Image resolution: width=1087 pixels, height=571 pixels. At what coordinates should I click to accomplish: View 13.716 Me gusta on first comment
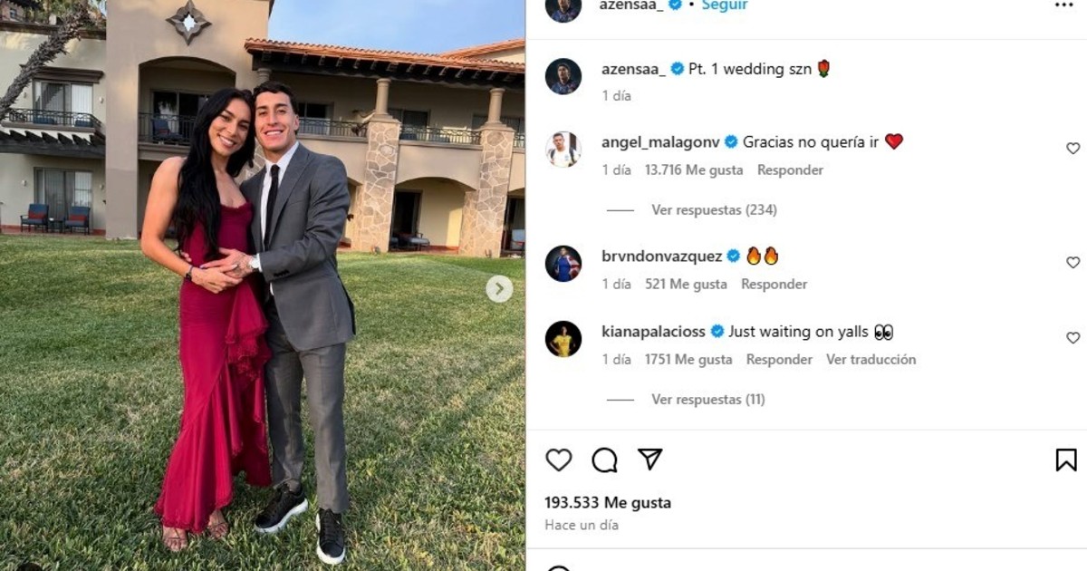point(694,170)
